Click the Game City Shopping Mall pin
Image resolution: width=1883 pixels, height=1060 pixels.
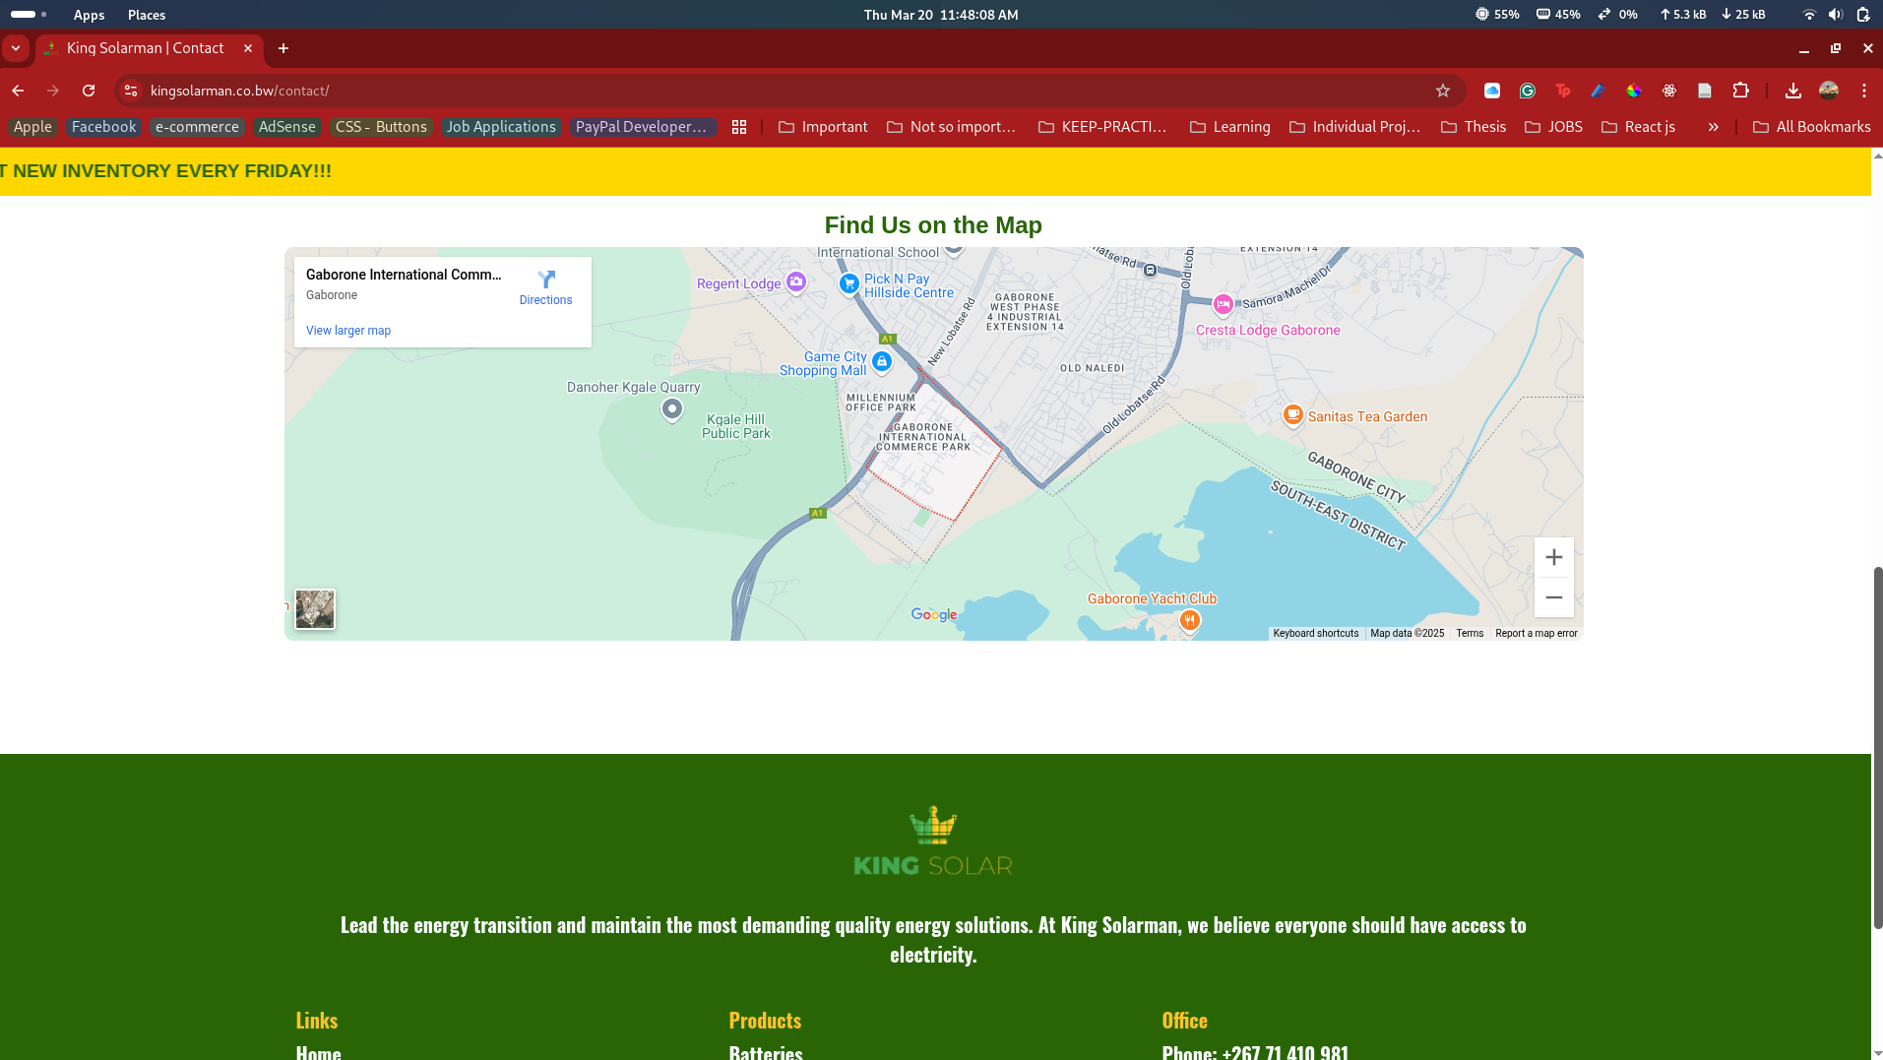coord(882,362)
